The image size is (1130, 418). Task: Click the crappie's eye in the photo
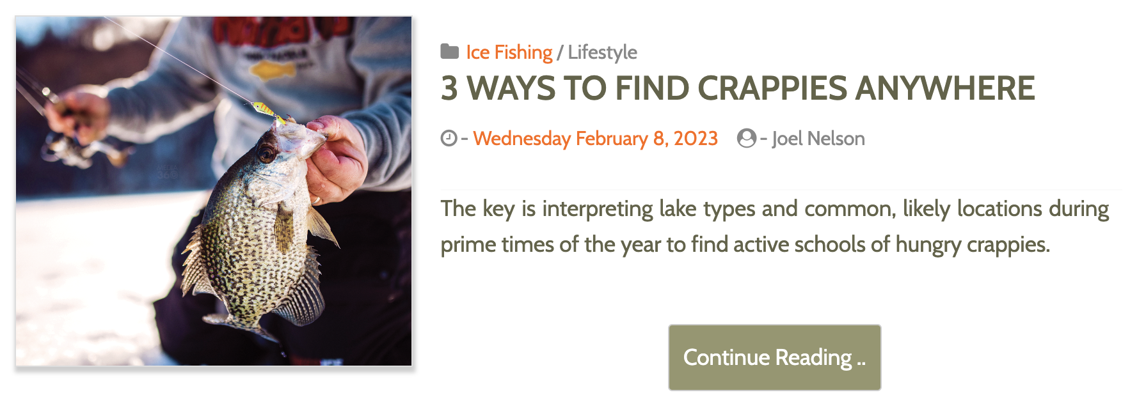(x=267, y=153)
